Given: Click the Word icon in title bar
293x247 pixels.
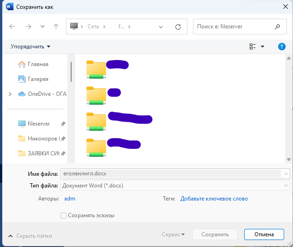Looking at the screenshot, I should 9,7.
